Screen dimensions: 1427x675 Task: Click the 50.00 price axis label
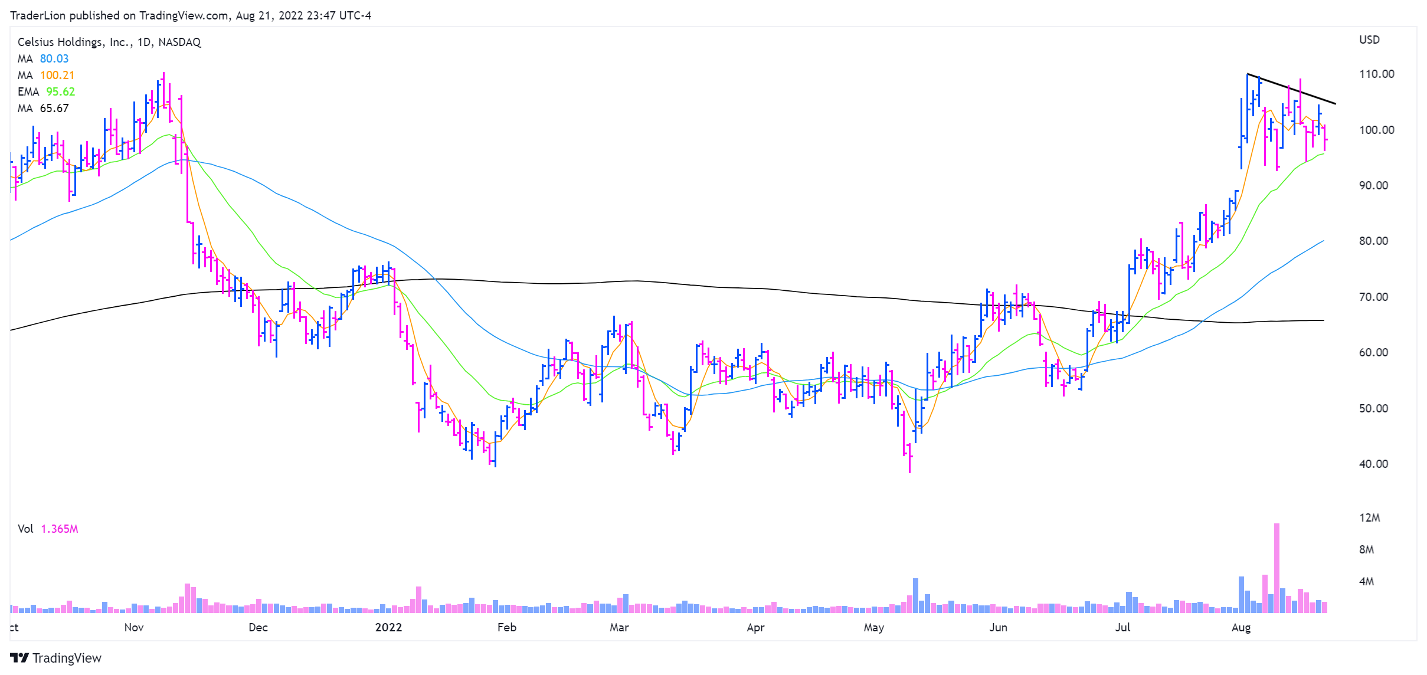[1374, 408]
